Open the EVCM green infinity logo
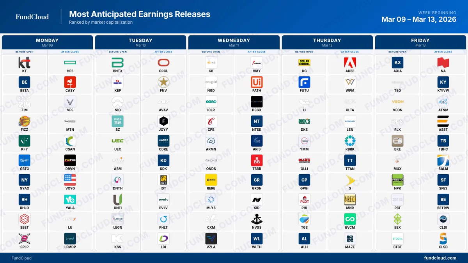 pyautogui.click(x=350, y=219)
